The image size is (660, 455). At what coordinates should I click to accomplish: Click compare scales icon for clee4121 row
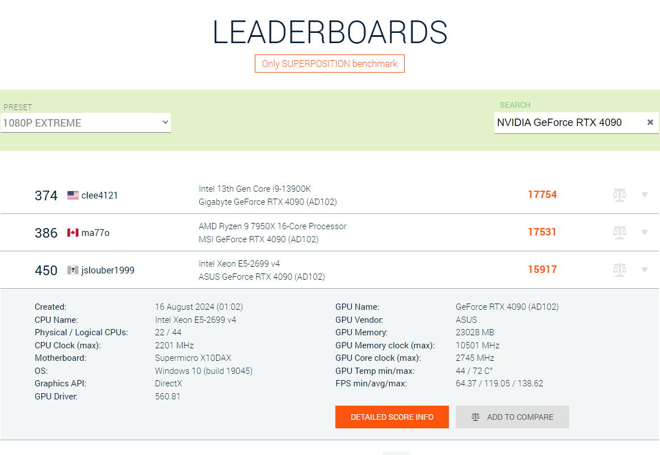click(619, 195)
